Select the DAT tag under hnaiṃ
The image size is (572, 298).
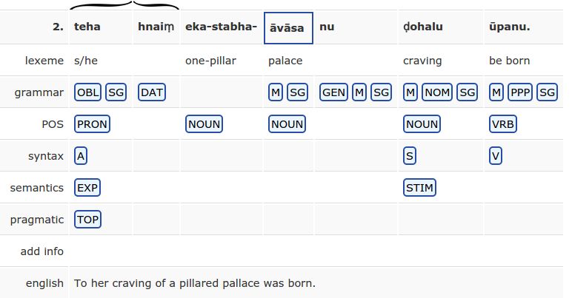[x=152, y=92]
